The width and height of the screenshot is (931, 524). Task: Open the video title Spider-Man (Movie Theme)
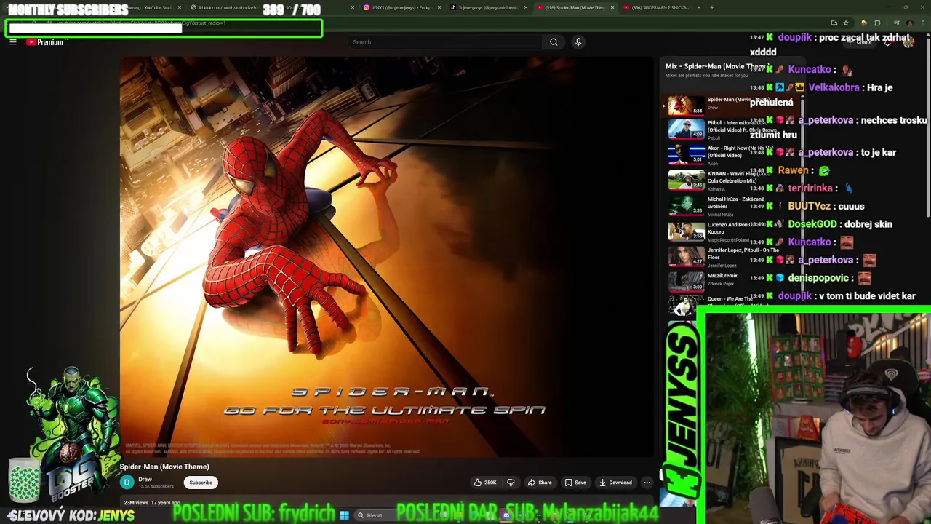click(164, 467)
